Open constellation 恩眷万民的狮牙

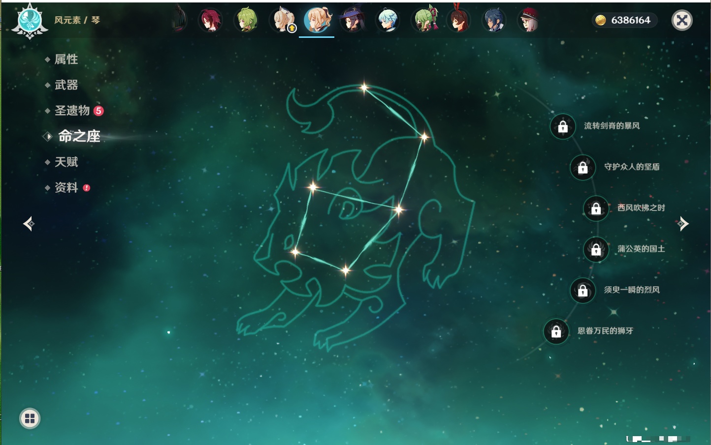click(x=605, y=331)
